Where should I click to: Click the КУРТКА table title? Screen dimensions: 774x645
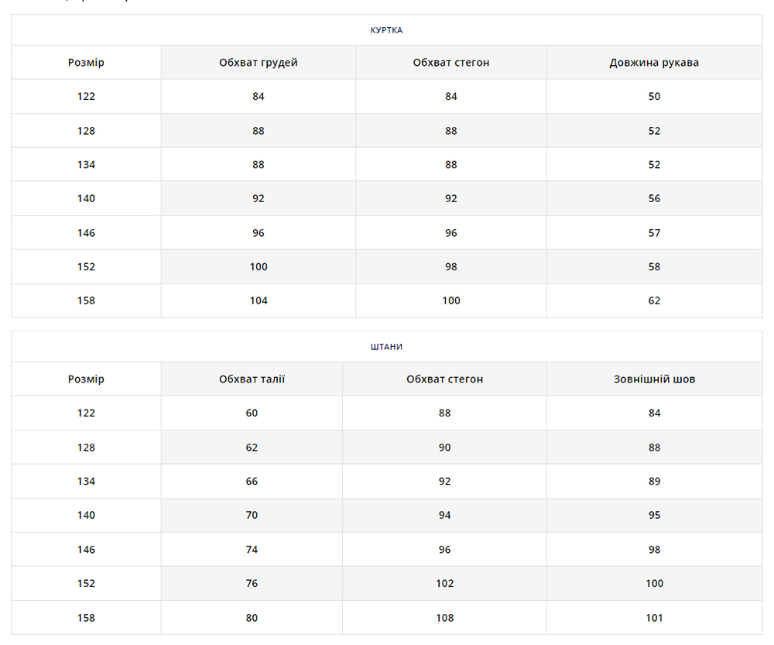(x=386, y=30)
